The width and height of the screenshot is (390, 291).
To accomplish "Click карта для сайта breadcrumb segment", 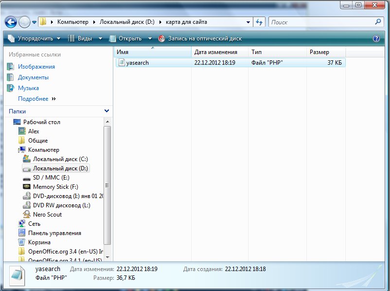I will (186, 22).
